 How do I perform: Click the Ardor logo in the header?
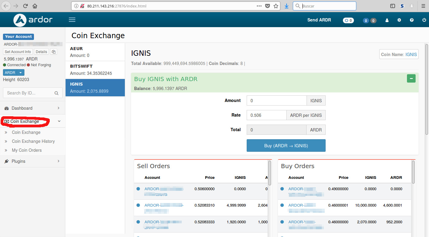[33, 20]
